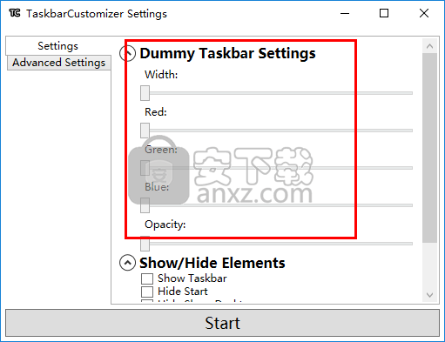Minimize the TaskbarCustomizer Settings window

point(345,13)
